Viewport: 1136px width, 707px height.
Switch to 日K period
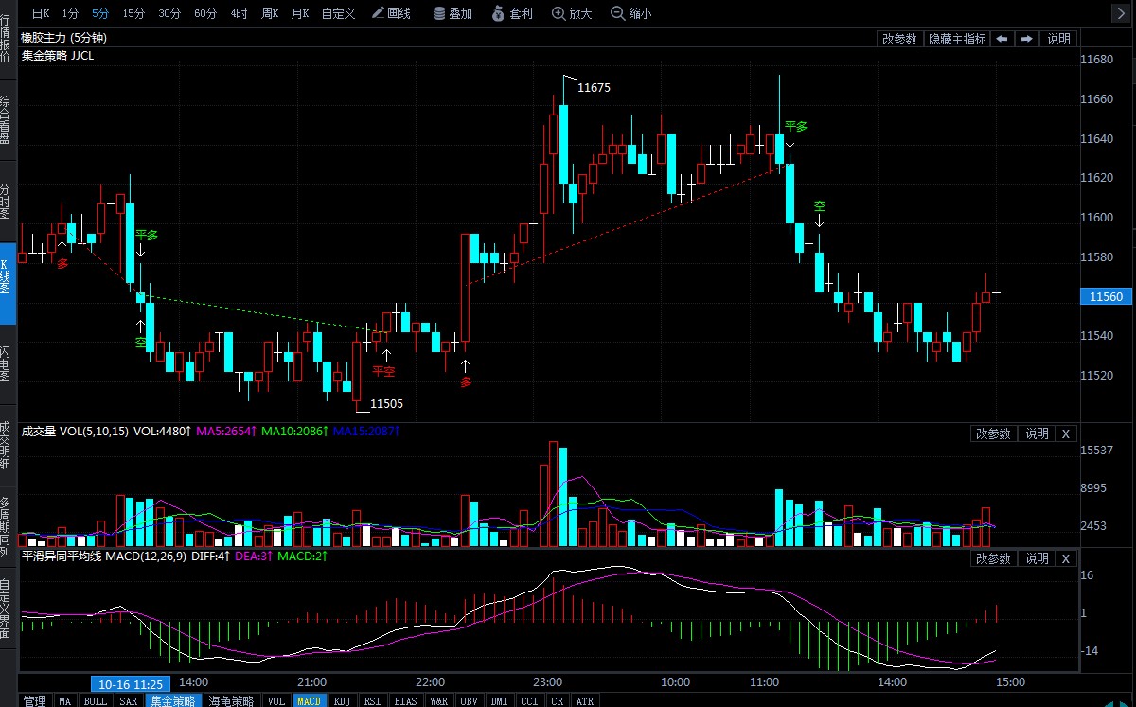click(x=41, y=13)
